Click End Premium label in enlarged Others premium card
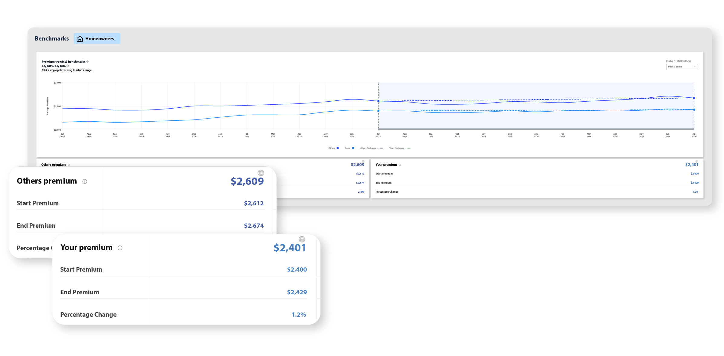 pyautogui.click(x=36, y=226)
